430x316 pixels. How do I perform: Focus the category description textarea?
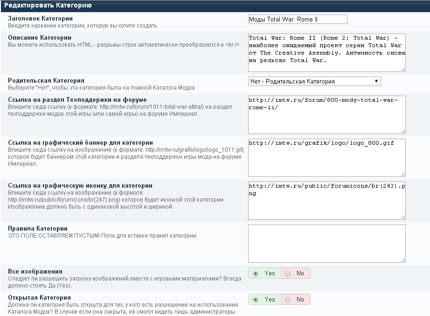click(326, 53)
